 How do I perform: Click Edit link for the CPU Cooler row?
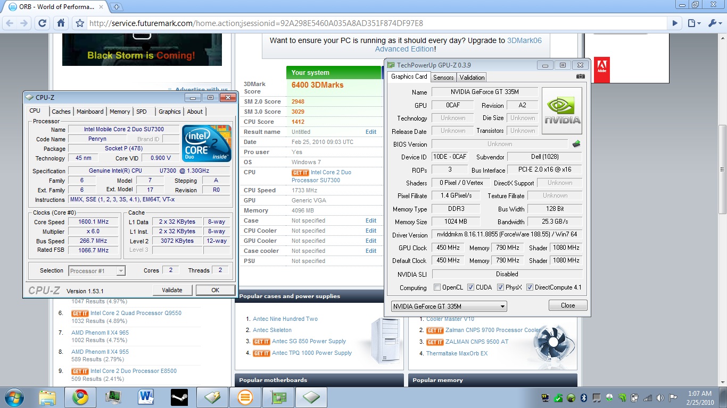tap(371, 231)
